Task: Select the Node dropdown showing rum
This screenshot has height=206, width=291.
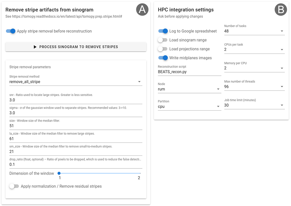Action: [189, 89]
